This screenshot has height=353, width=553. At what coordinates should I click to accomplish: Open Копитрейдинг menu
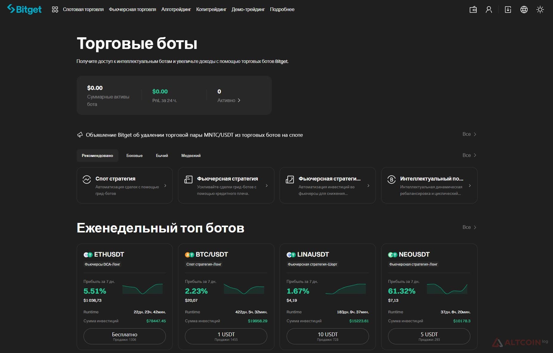click(211, 10)
